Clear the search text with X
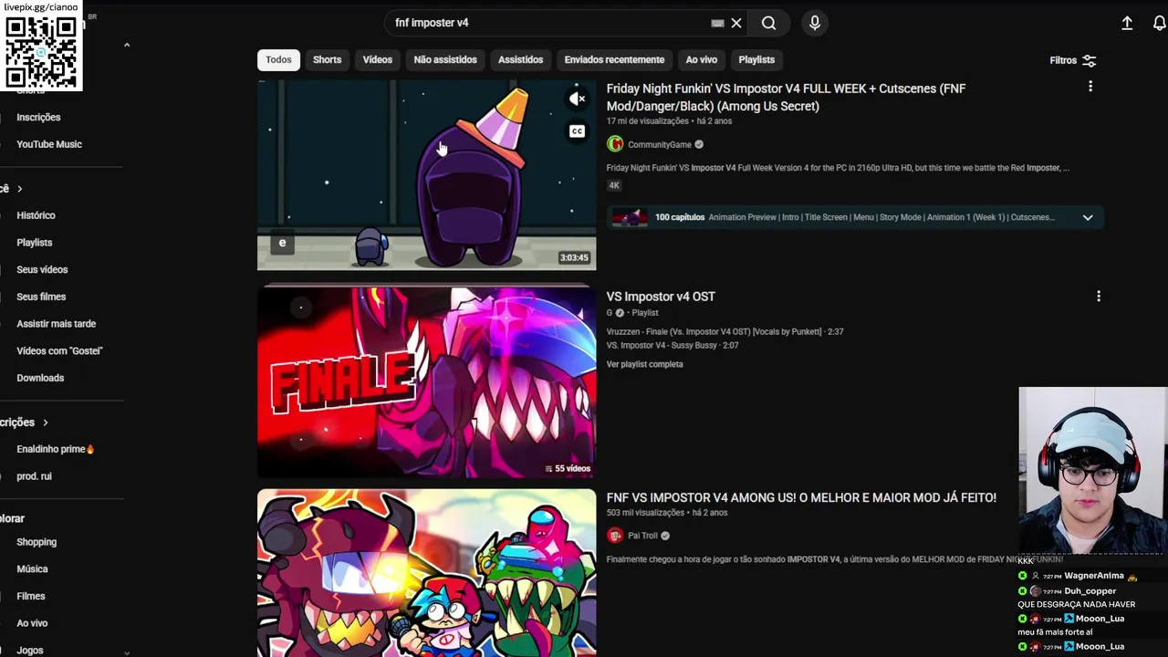Image resolution: width=1168 pixels, height=657 pixels. click(x=736, y=23)
